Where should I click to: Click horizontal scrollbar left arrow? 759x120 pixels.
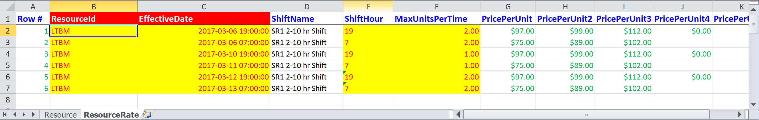click(x=458, y=115)
